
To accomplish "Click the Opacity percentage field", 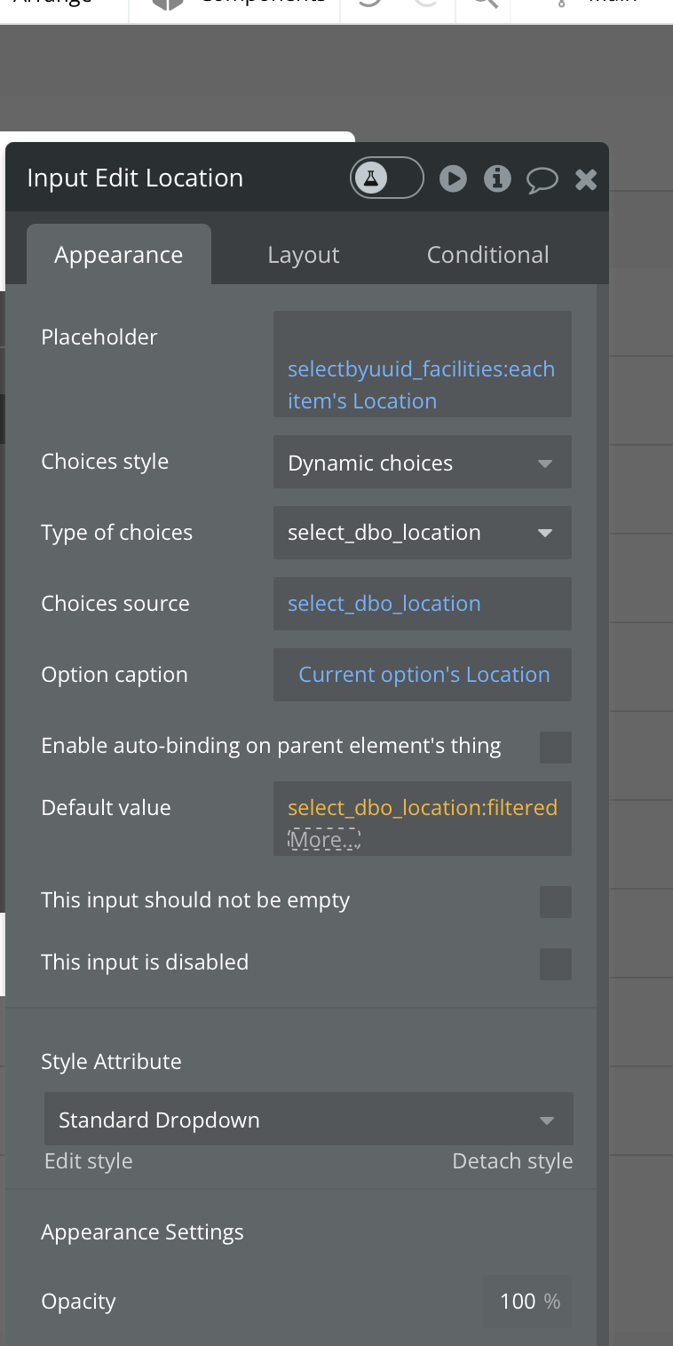I will (x=527, y=1302).
